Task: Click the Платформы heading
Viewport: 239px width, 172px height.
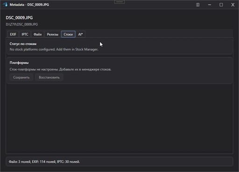Action: [19, 63]
